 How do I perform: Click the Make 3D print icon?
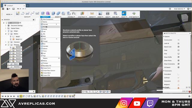click(x=107, y=13)
